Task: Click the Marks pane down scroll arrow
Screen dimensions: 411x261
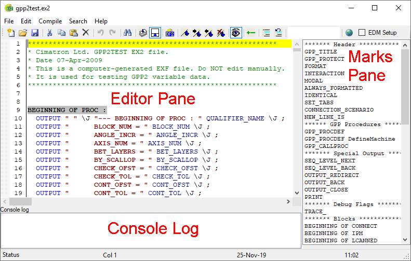Action: point(405,240)
